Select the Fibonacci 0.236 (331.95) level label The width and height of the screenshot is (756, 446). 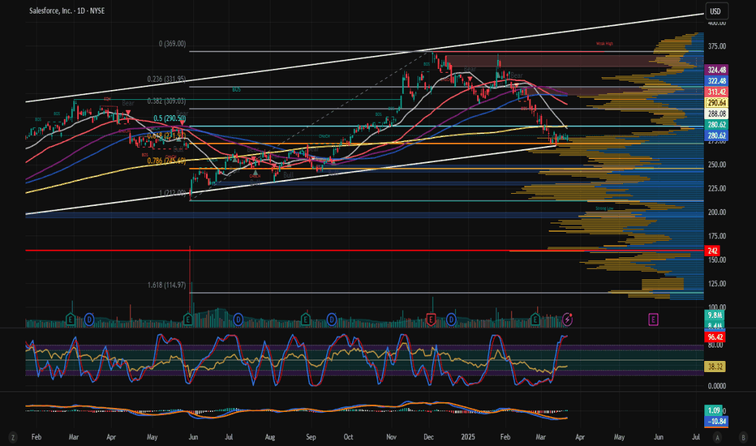[166, 79]
